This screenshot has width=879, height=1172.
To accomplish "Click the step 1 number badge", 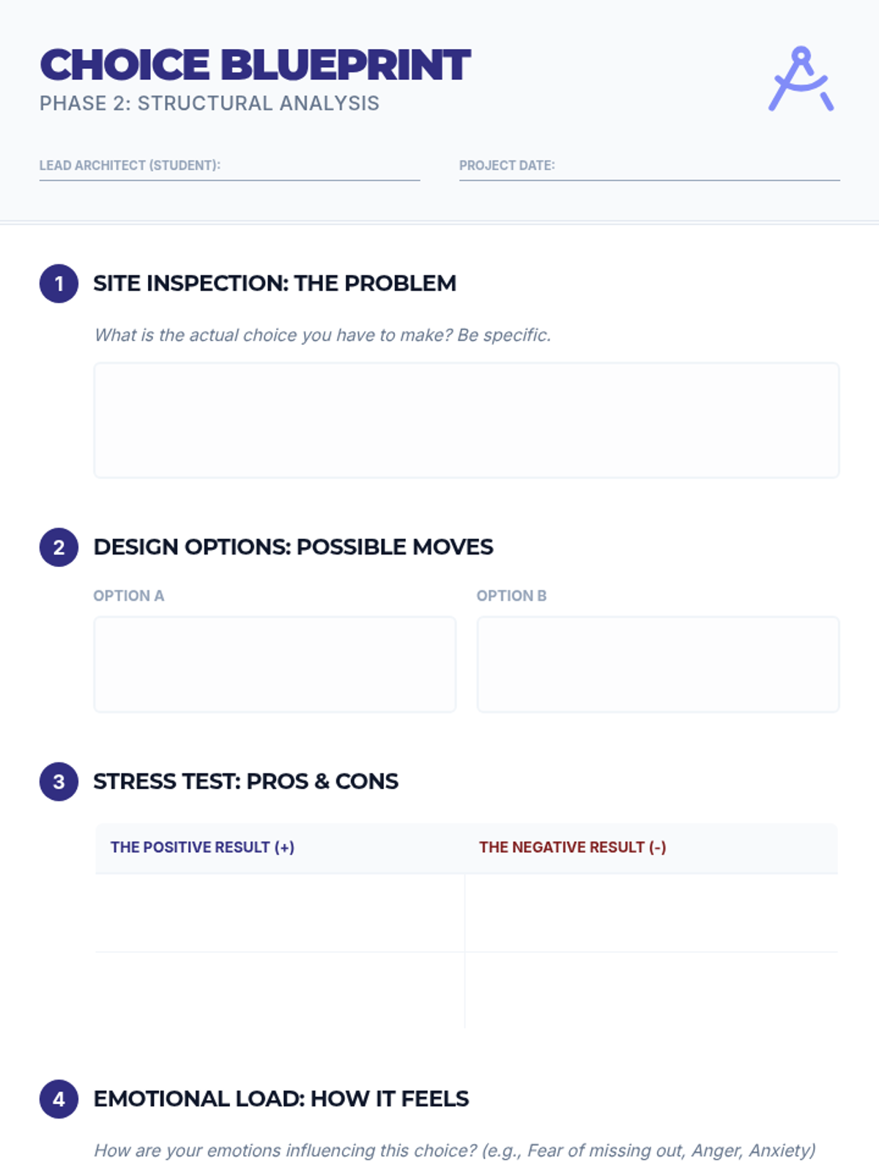I will [59, 283].
